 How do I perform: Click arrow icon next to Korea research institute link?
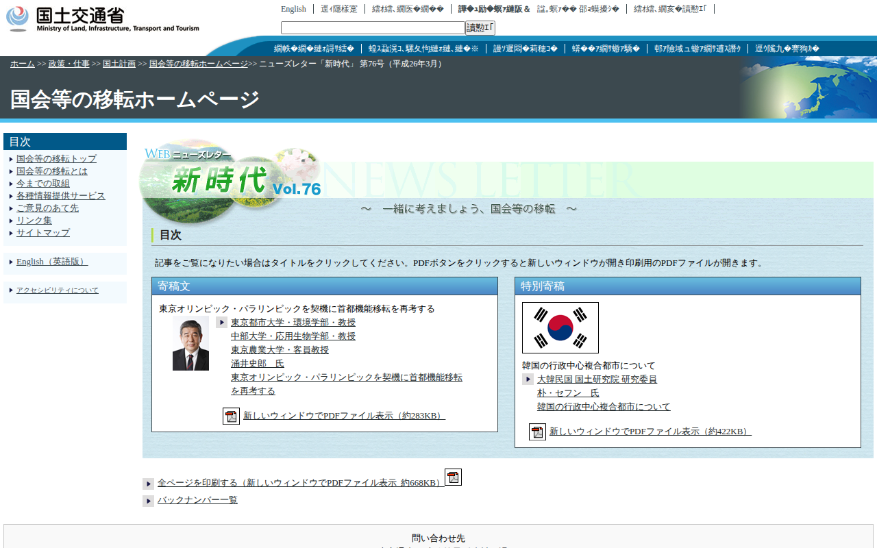[x=528, y=379]
